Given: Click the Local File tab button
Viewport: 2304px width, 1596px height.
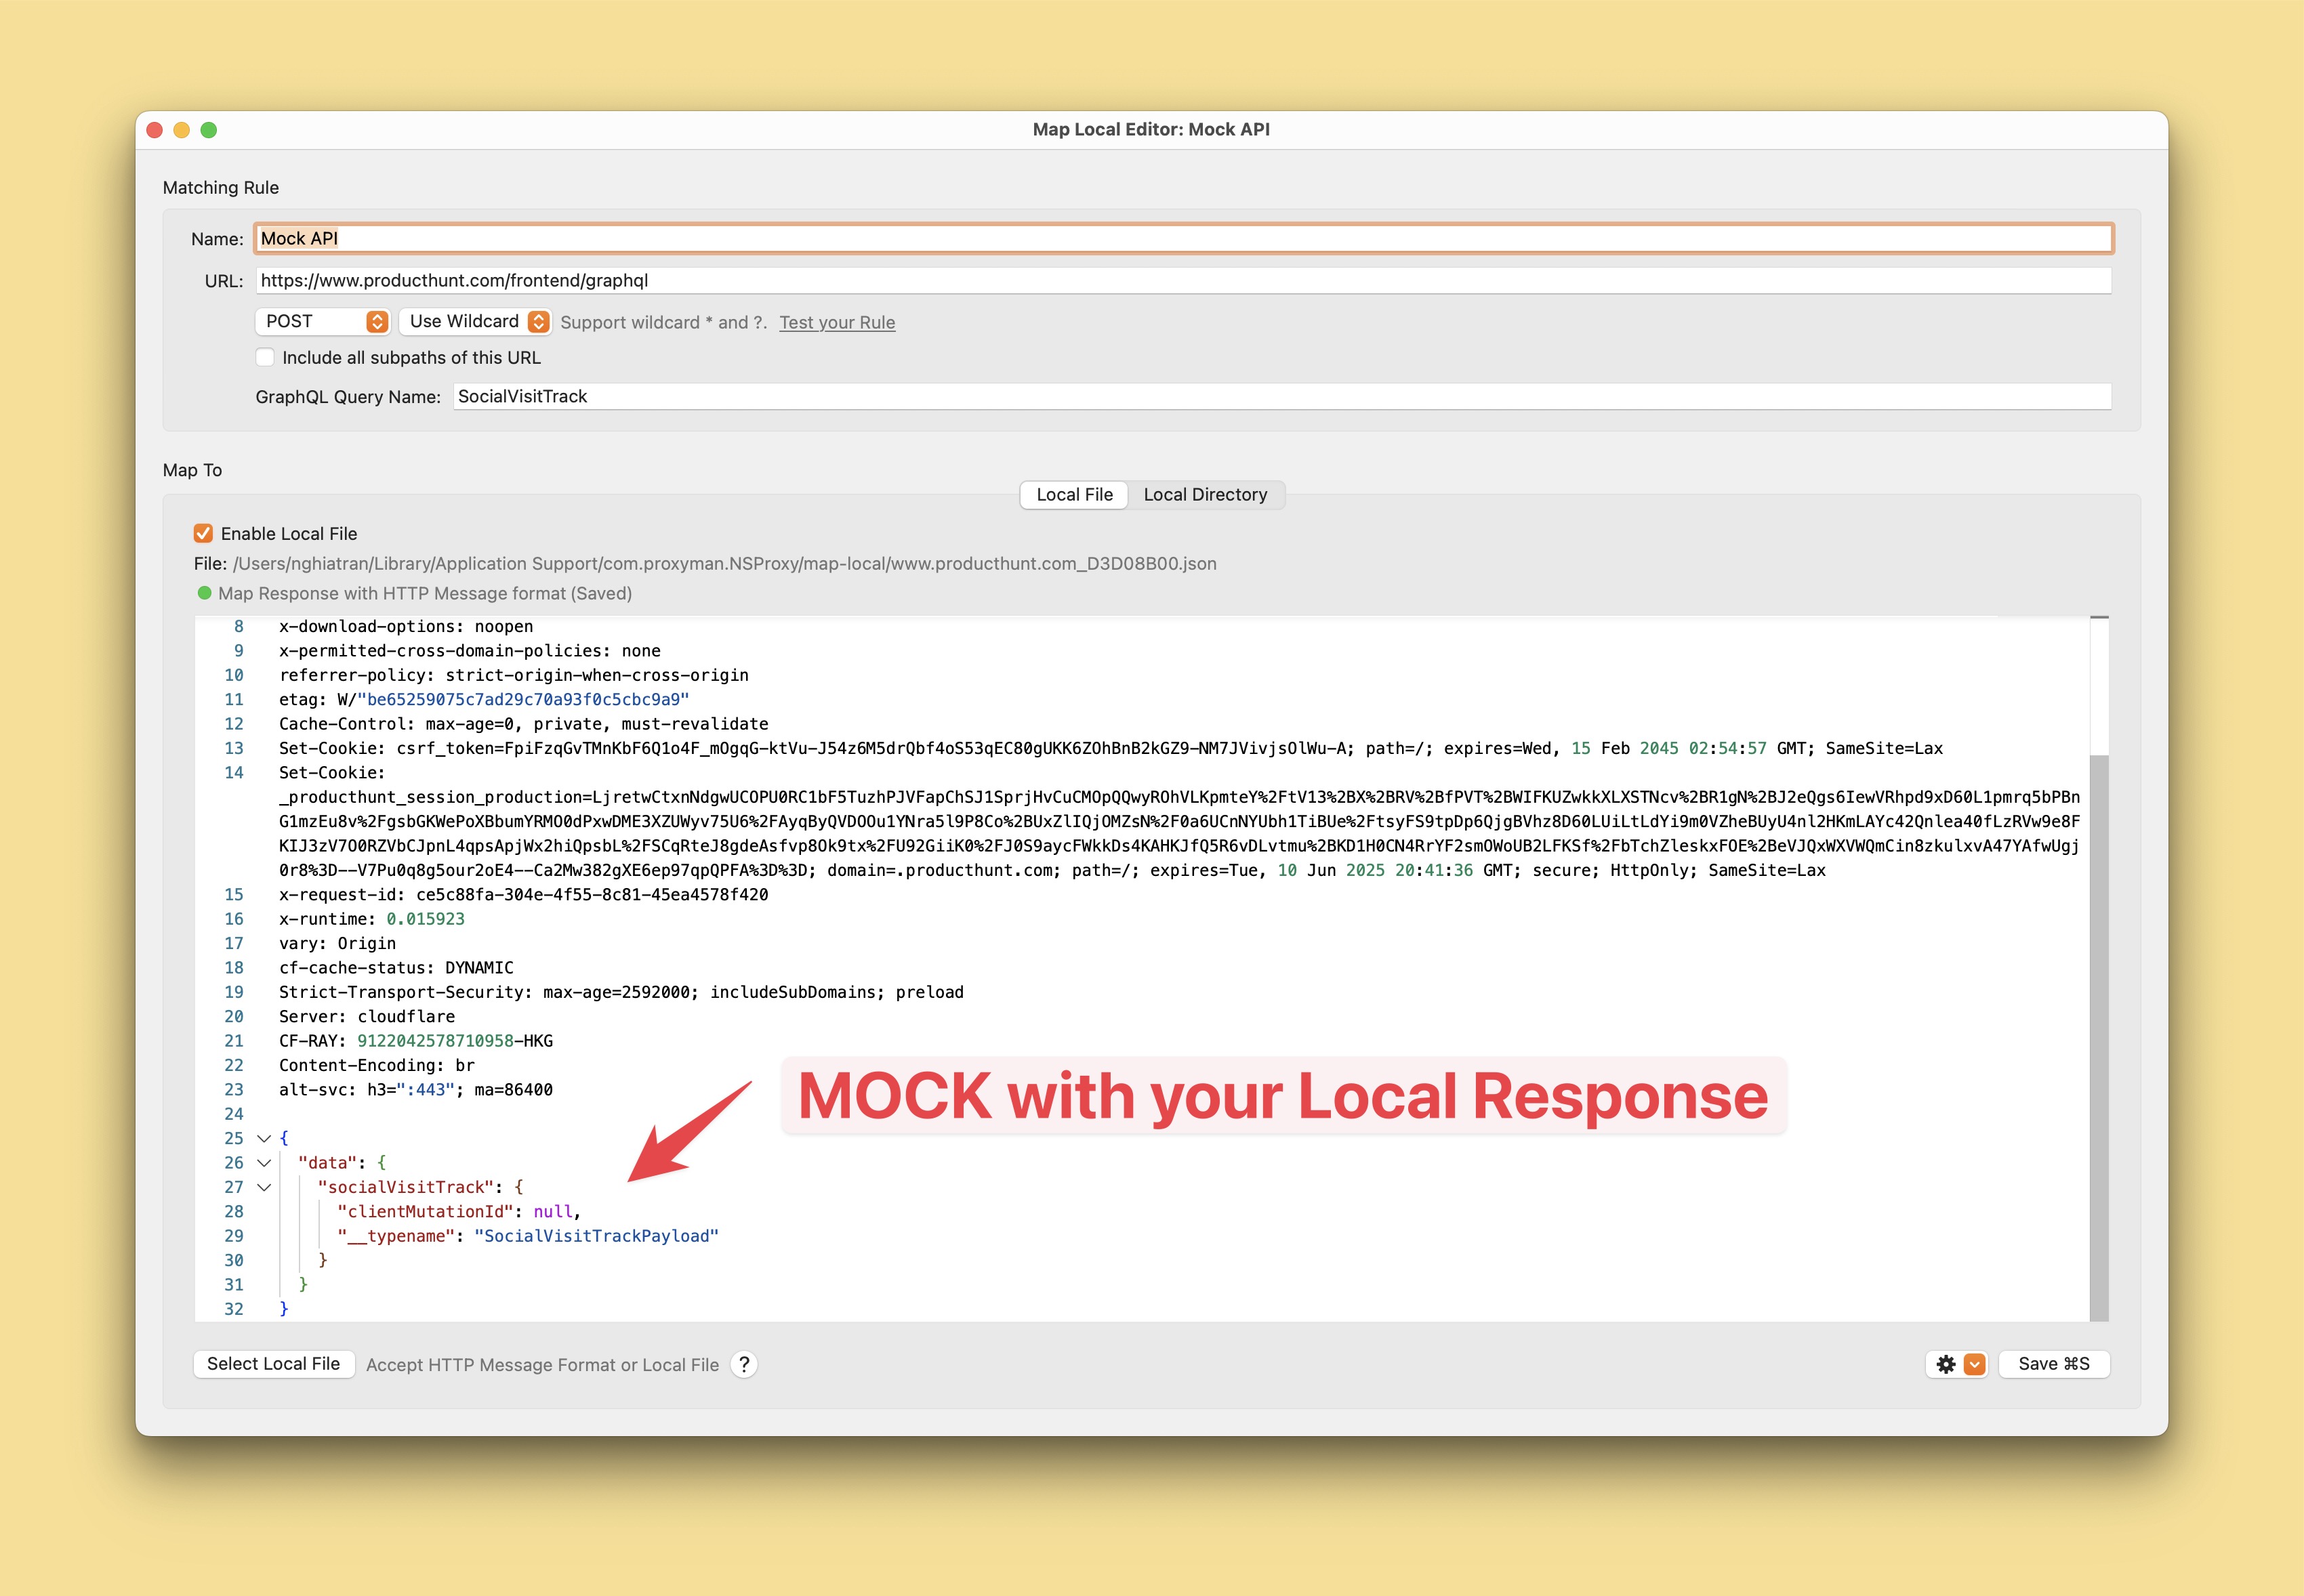Looking at the screenshot, I should coord(1073,493).
